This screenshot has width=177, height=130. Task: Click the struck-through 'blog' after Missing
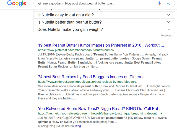[x=52, y=126]
